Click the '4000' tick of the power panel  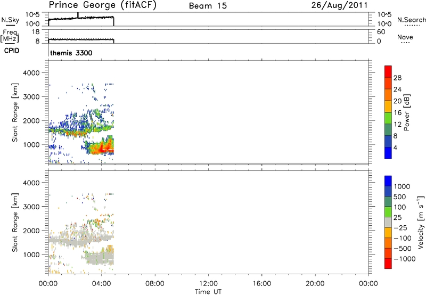click(x=31, y=73)
